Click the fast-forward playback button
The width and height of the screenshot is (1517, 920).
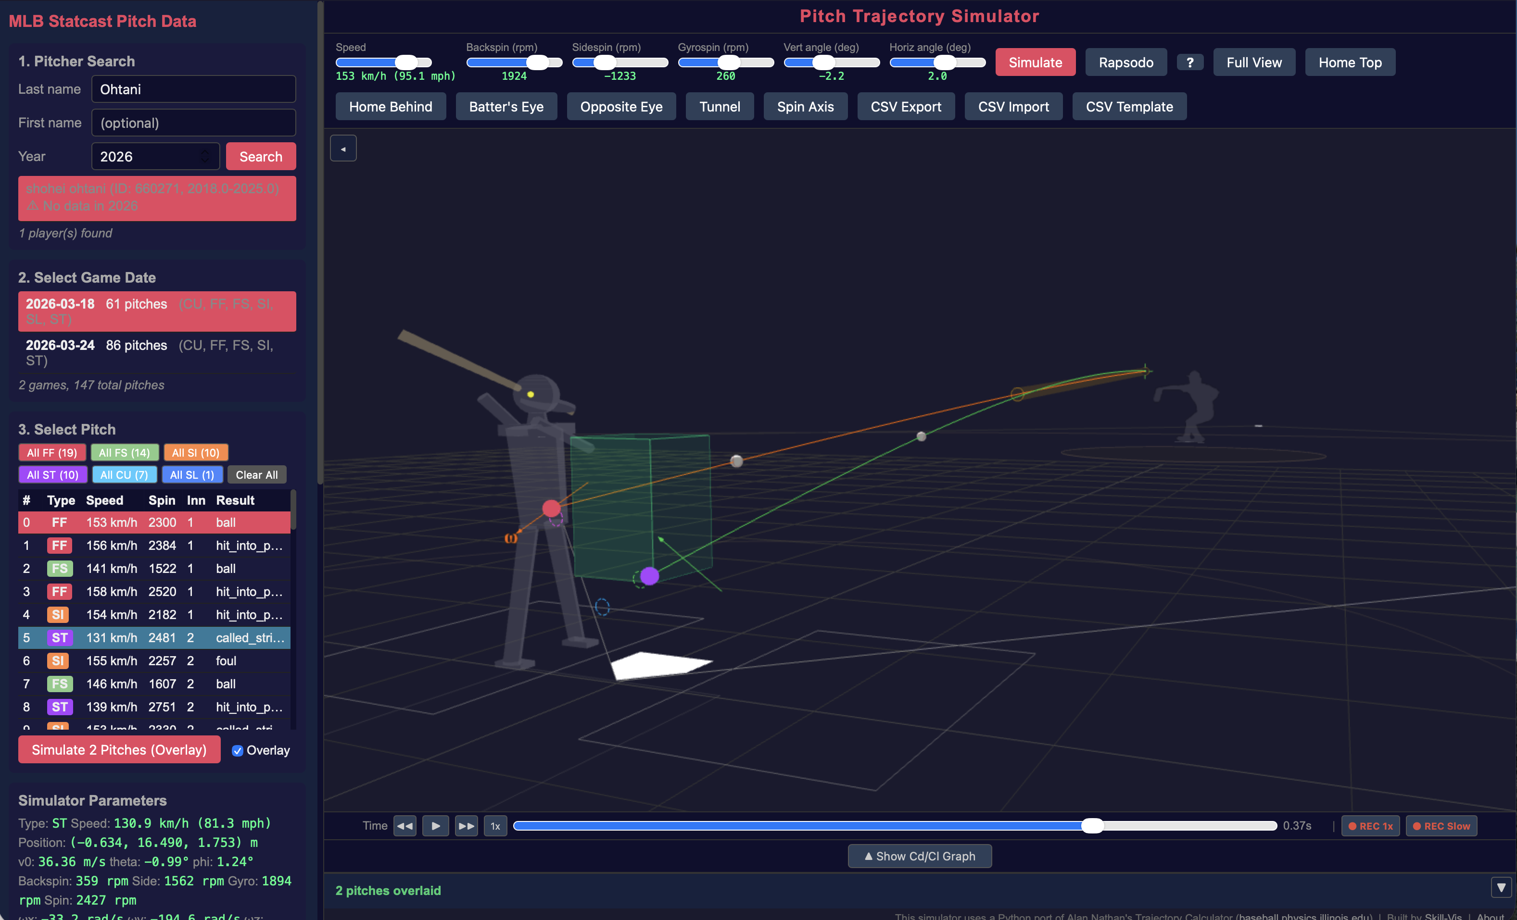(x=466, y=826)
